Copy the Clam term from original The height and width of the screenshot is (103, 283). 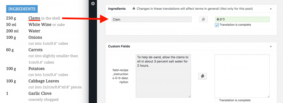coord(203,19)
